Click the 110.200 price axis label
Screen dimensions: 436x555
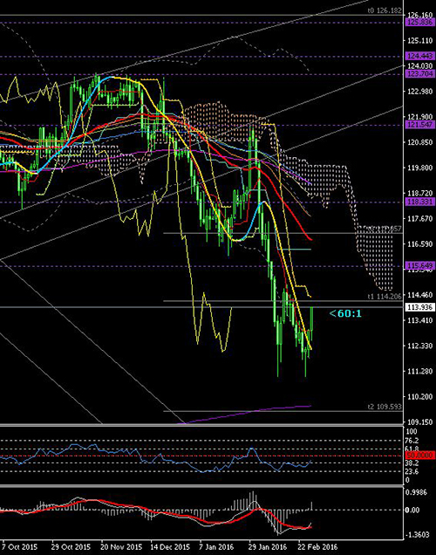pyautogui.click(x=420, y=397)
